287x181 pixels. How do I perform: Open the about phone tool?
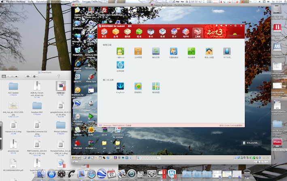pos(227,52)
